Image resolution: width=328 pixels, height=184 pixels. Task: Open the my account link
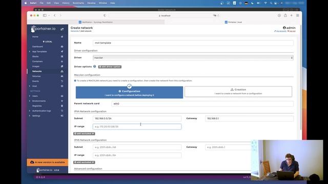[280, 31]
